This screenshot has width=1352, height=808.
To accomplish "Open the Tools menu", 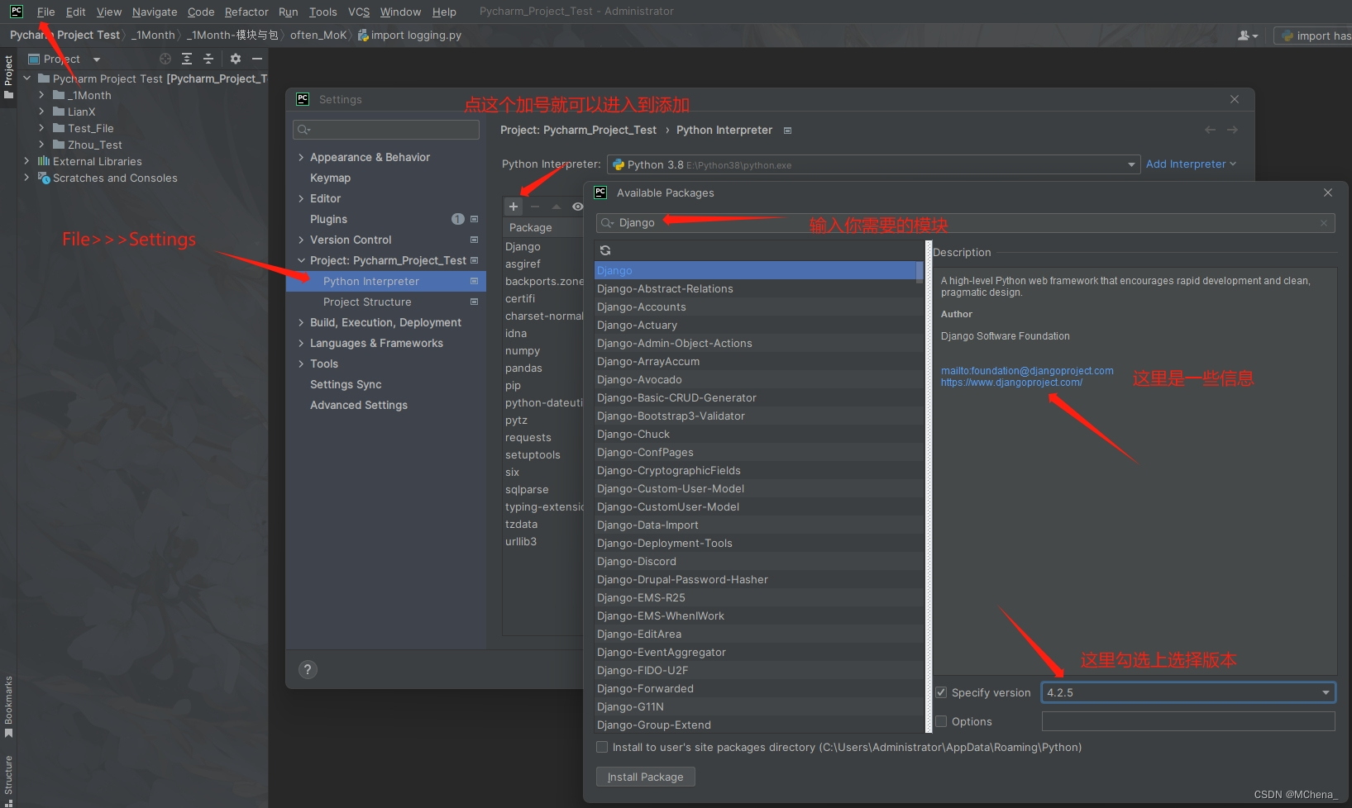I will (x=322, y=12).
